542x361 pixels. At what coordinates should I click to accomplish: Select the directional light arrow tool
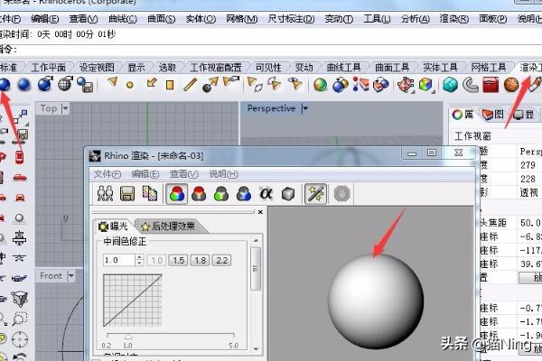coord(151,83)
